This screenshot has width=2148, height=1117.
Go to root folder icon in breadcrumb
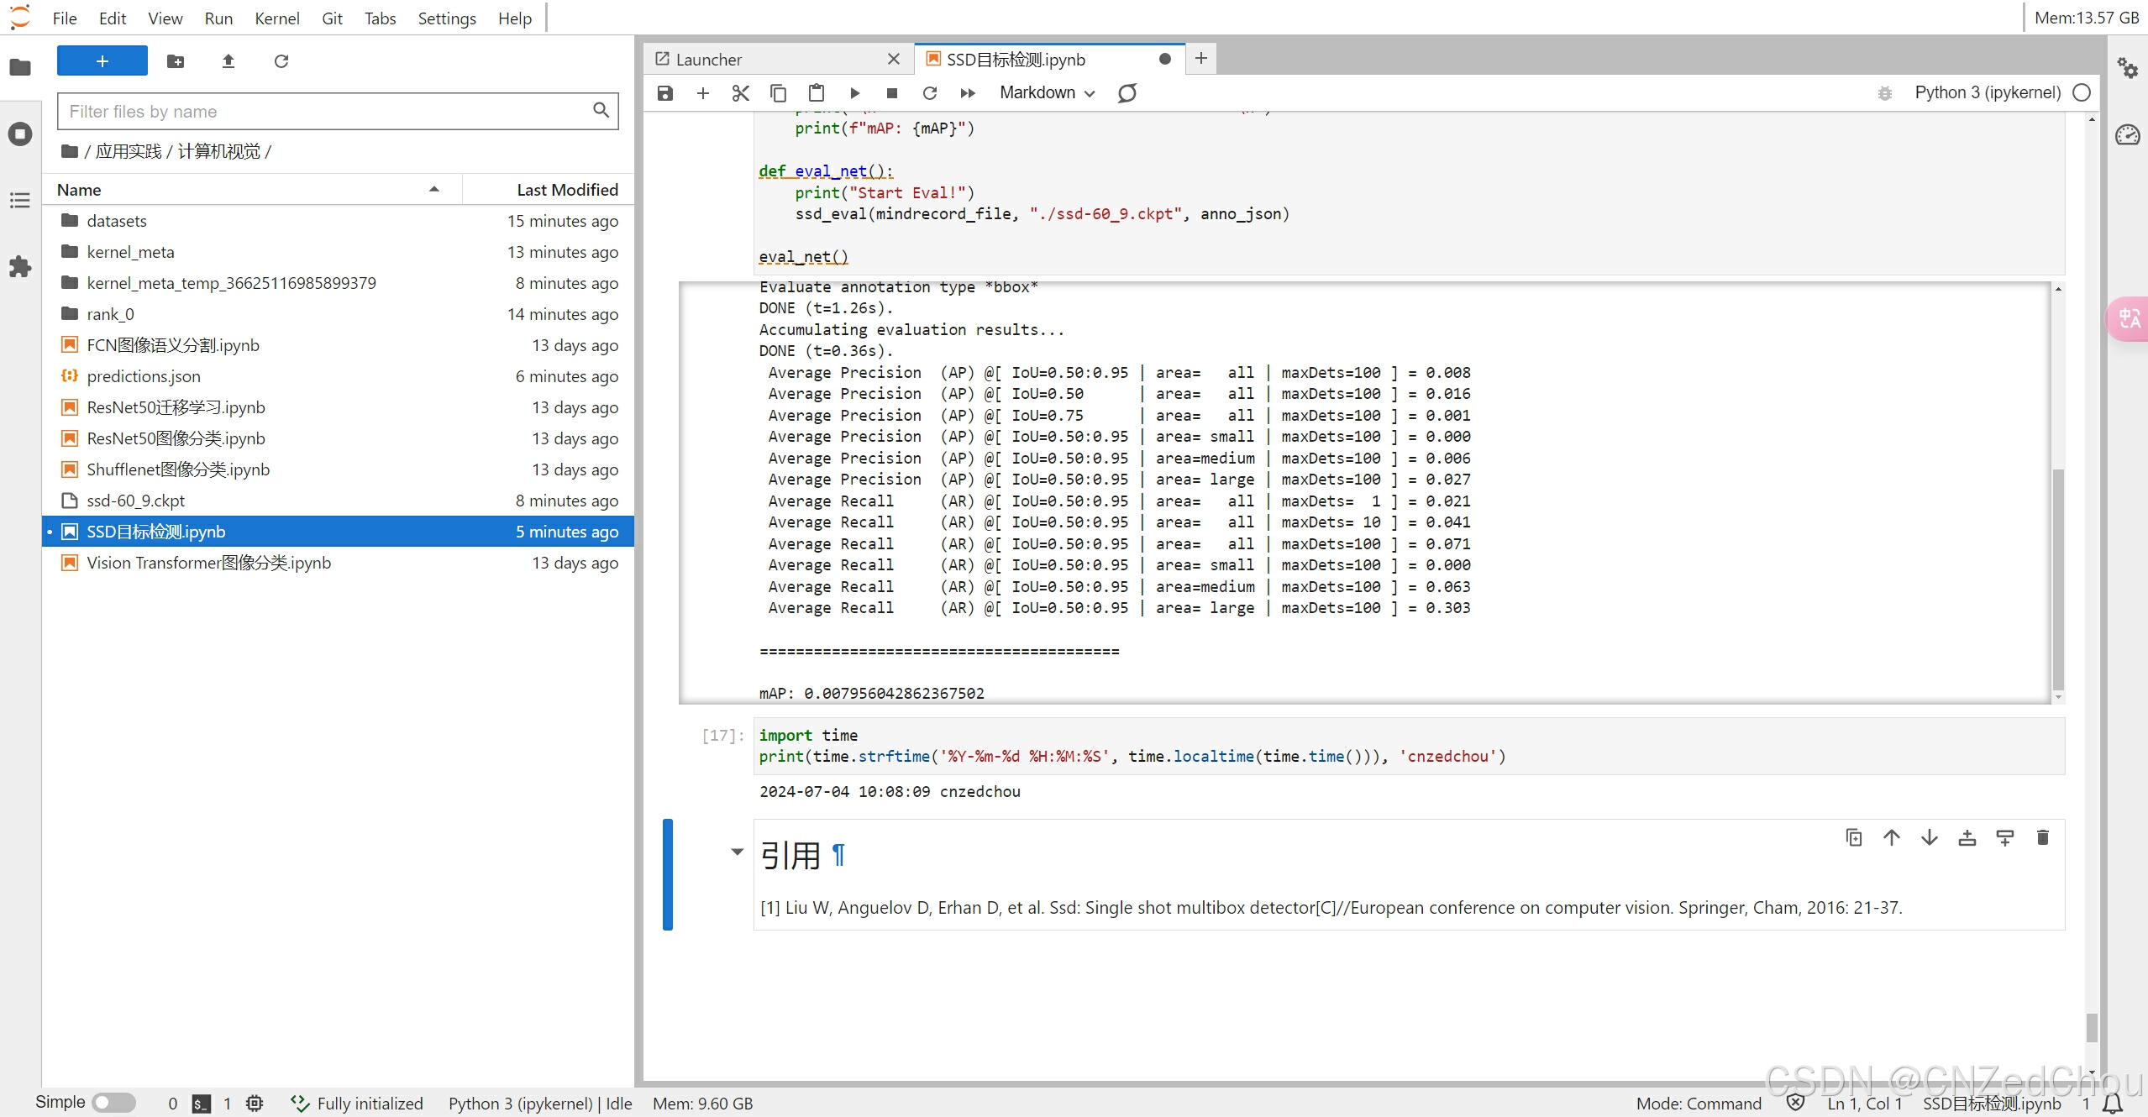coord(70,152)
